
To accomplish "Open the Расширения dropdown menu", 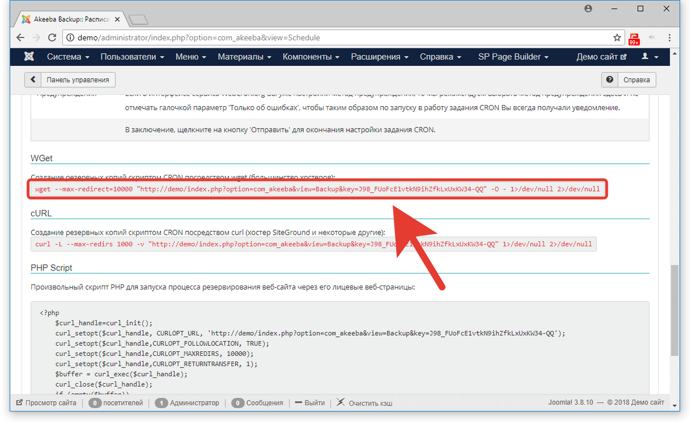I will tap(379, 57).
